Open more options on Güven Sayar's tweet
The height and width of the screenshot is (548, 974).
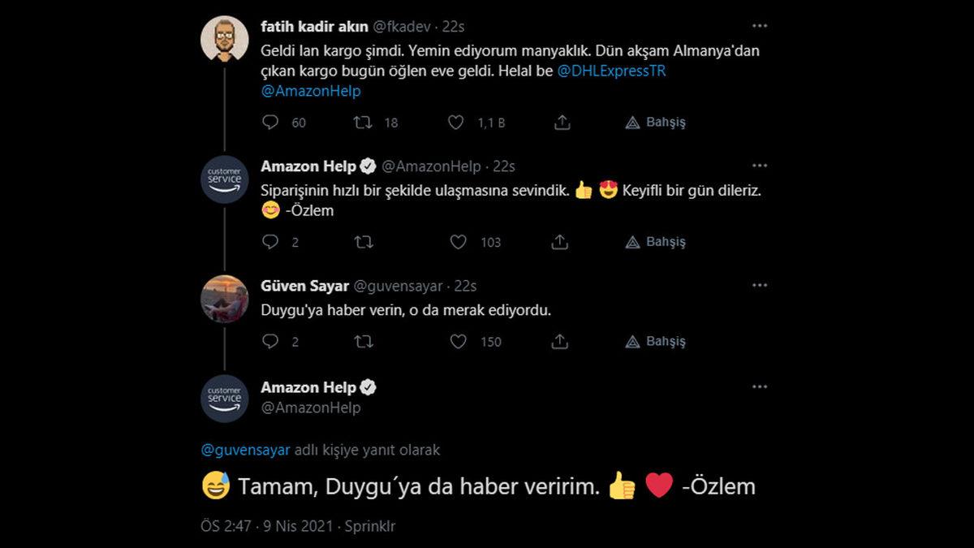(760, 284)
